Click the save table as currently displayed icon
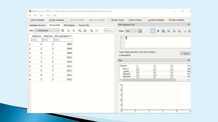218x122 pixels. pyautogui.click(x=80, y=30)
